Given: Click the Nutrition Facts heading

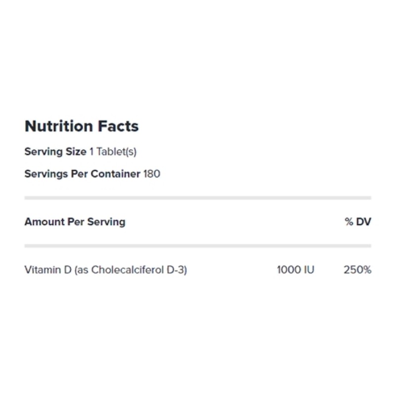Looking at the screenshot, I should [81, 126].
